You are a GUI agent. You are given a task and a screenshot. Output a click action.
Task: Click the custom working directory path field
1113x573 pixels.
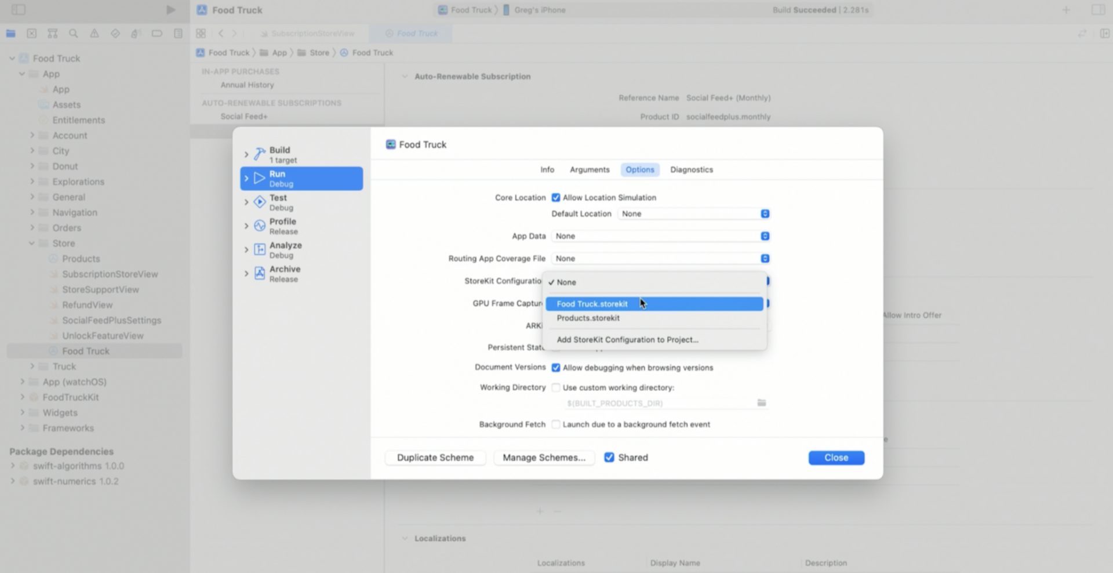point(659,403)
